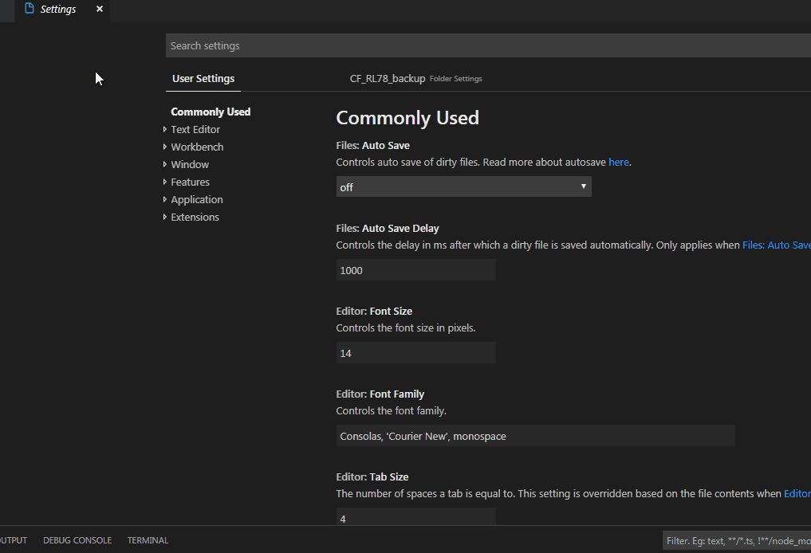Click 'Controls the font size in pixels.' text
Viewport: 811px width, 553px height.
[x=405, y=328]
